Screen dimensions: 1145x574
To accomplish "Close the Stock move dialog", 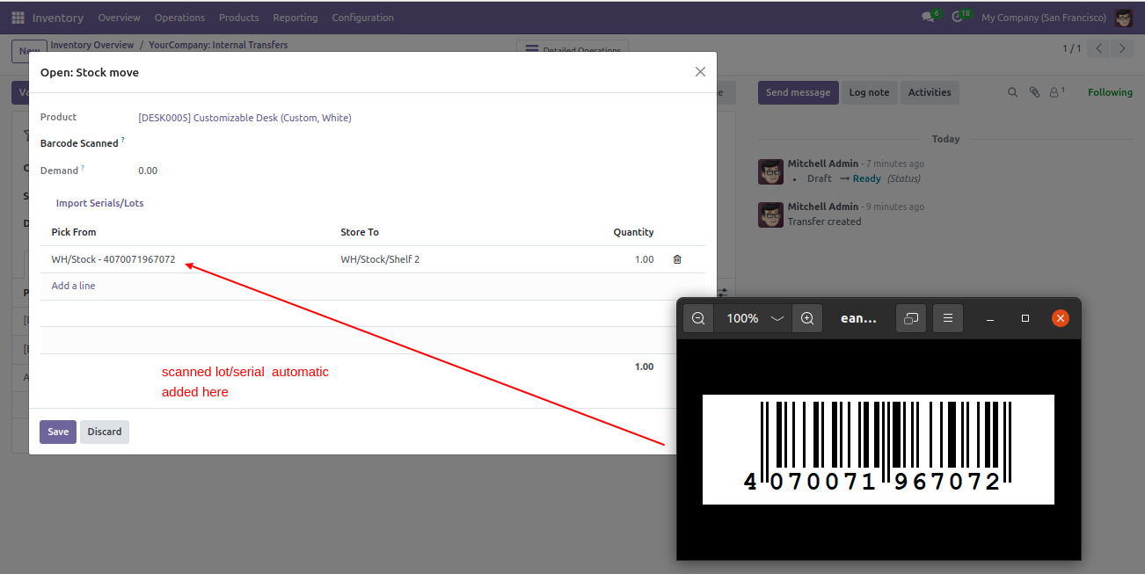I will [x=700, y=72].
